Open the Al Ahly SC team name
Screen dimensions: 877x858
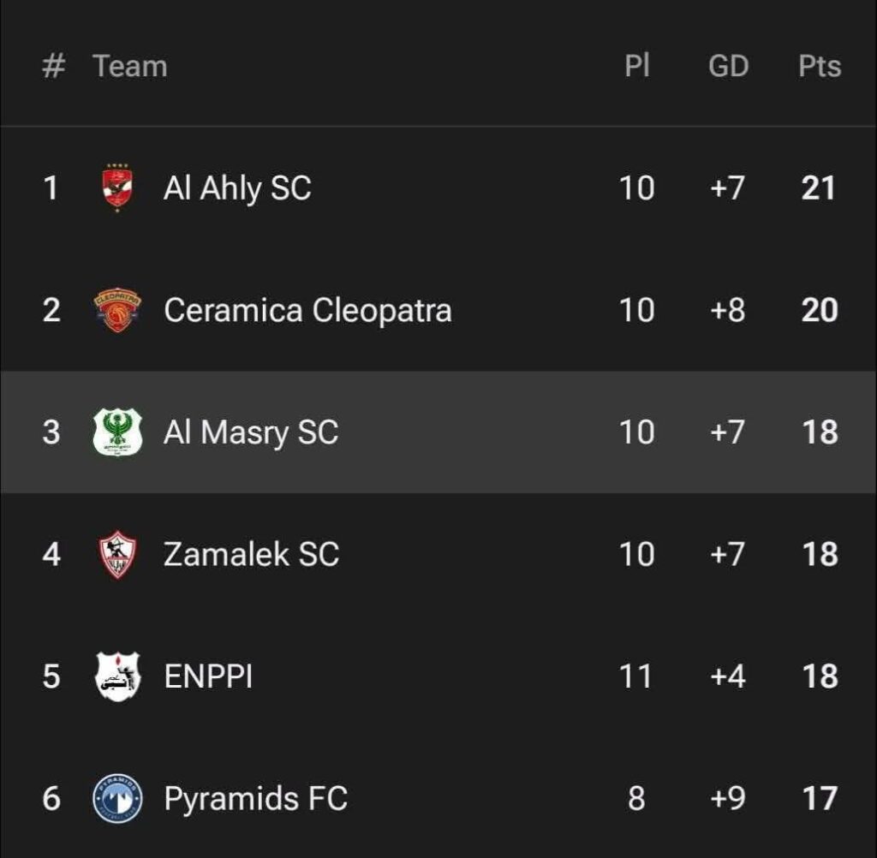coord(237,188)
